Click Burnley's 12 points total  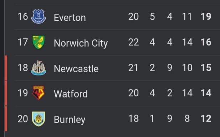click(206, 118)
